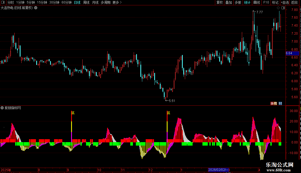Viewport: 301px width, 173px height.
Task: Click the 30.00 indicator axis label
Action: 294,111
